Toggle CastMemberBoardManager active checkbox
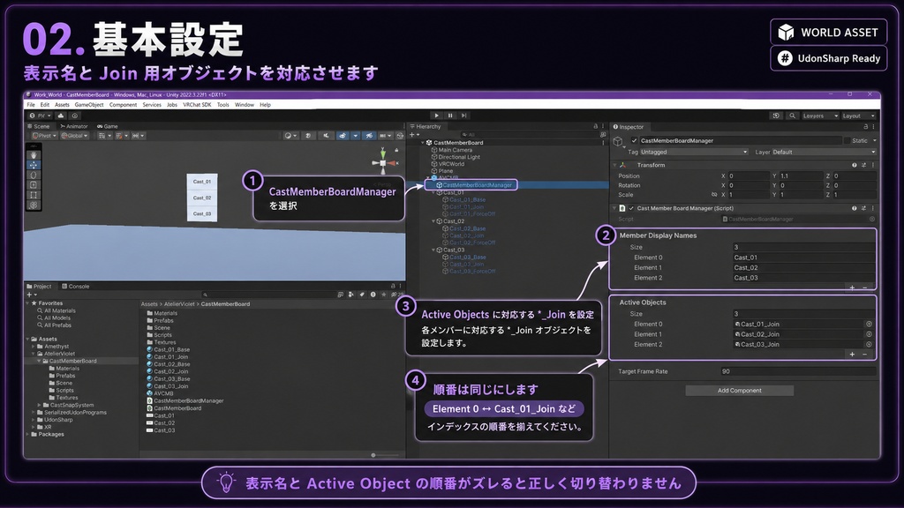The height and width of the screenshot is (508, 904). pos(634,140)
